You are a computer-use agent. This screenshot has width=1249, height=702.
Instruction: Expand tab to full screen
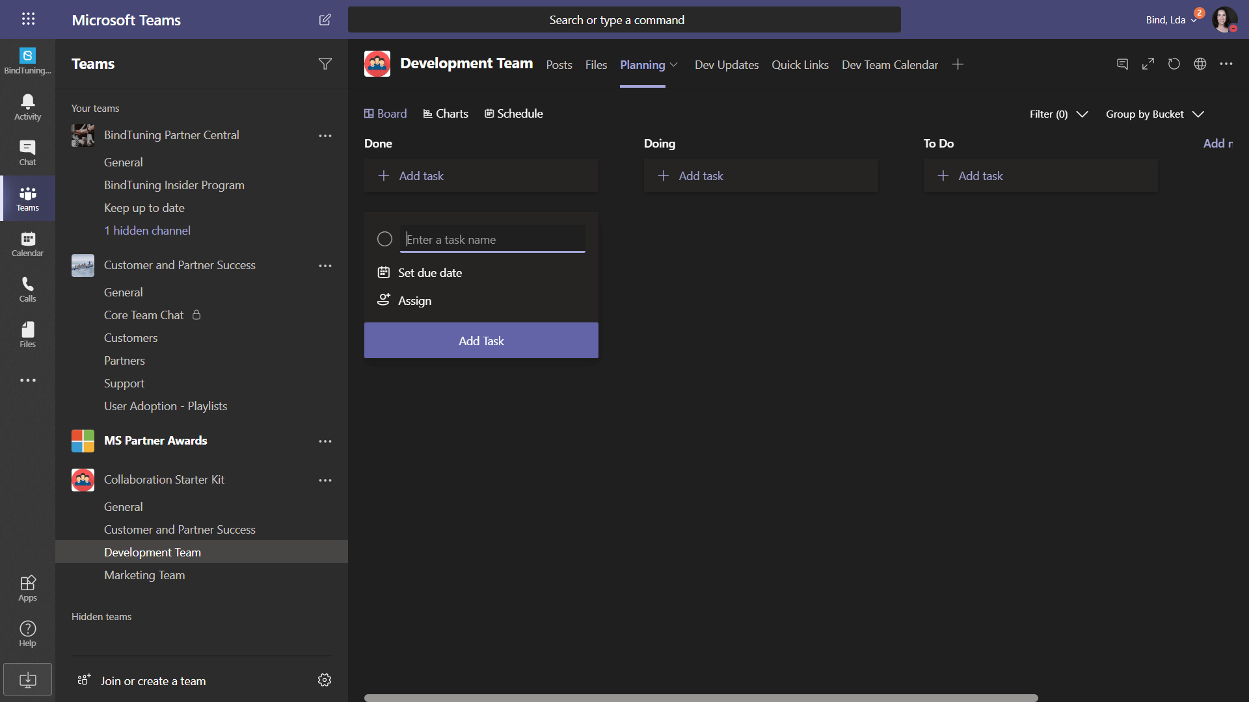click(1148, 64)
